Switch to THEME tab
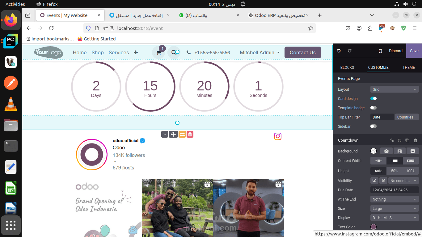The width and height of the screenshot is (422, 237). pos(409,67)
